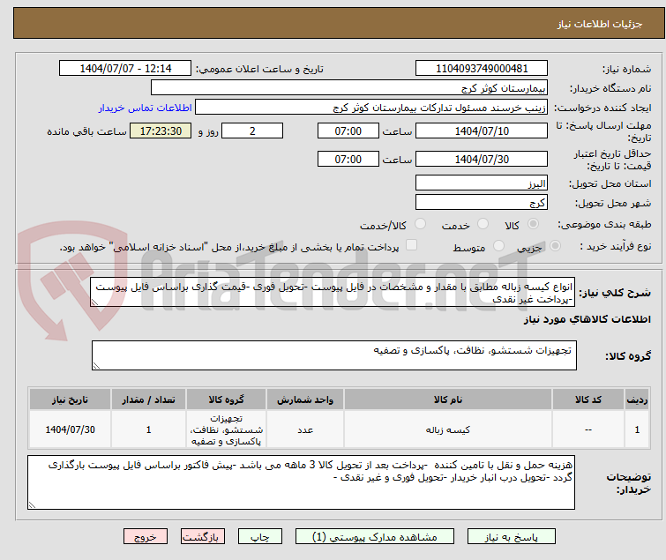This screenshot has width=666, height=560.
Task: Click the city field کرج
Action: coord(482,203)
